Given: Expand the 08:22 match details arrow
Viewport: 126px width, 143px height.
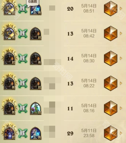Looking at the screenshot, I should pyautogui.click(x=121, y=83).
